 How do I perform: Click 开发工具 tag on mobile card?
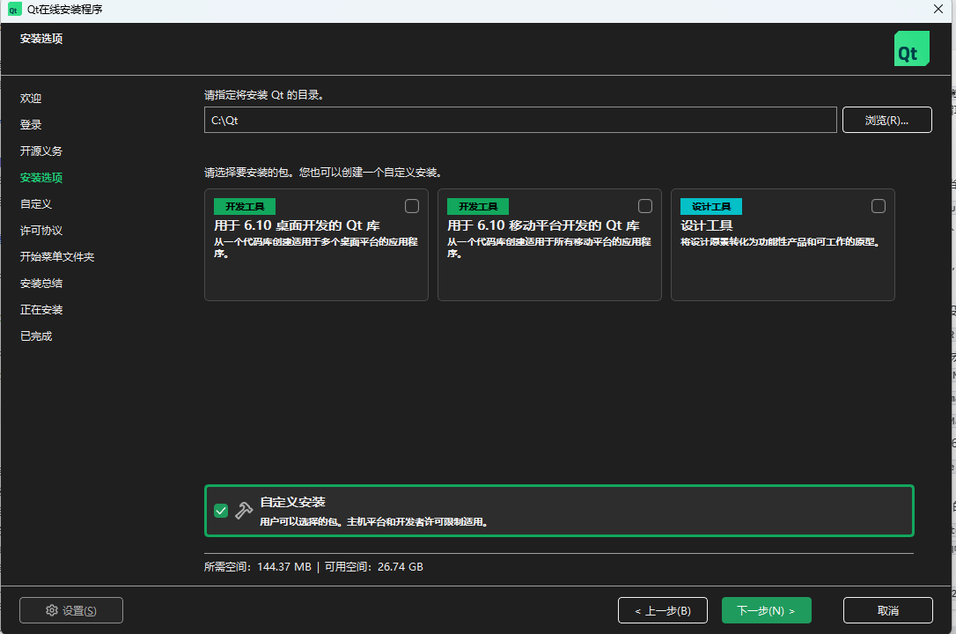click(478, 207)
